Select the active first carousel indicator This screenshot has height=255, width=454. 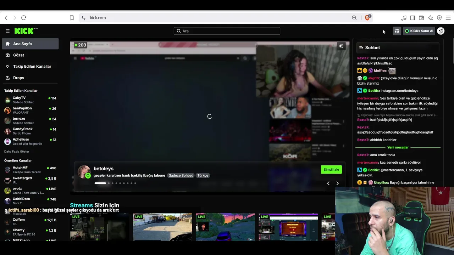click(100, 183)
